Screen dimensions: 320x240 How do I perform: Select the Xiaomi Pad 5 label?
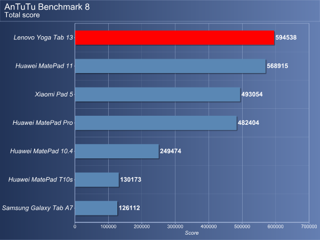pyautogui.click(x=54, y=94)
